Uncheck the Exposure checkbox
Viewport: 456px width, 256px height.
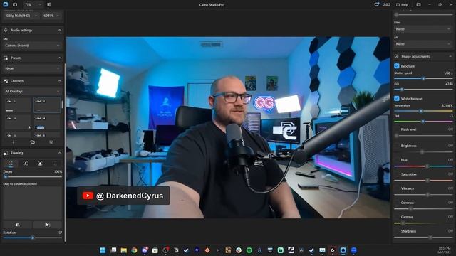click(x=397, y=66)
